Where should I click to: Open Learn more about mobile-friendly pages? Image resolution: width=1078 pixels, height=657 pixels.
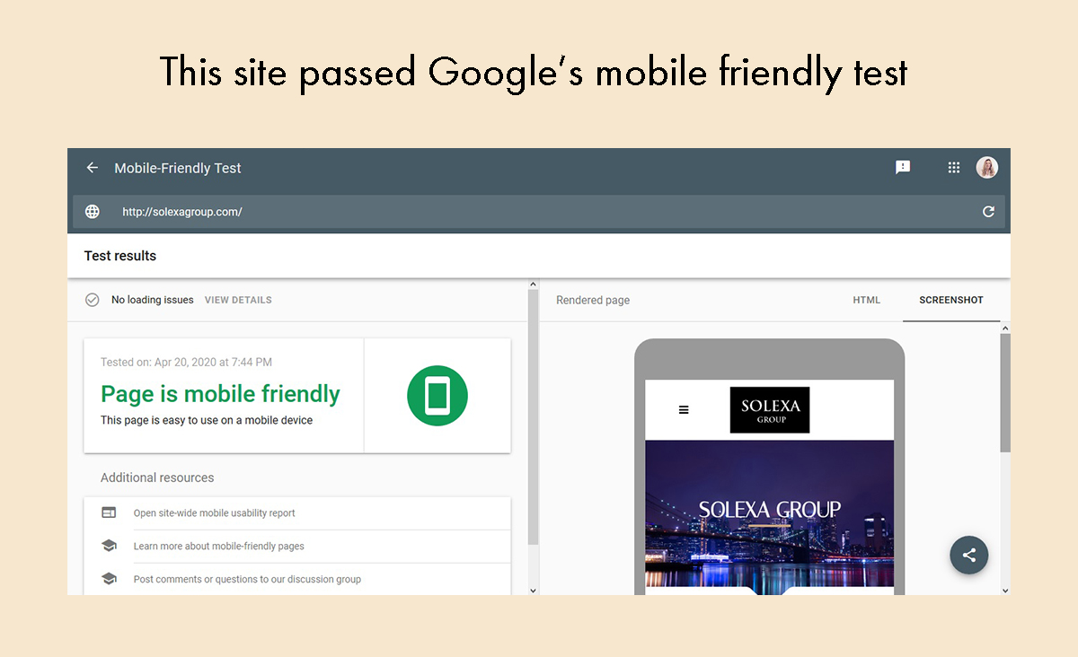tap(219, 546)
